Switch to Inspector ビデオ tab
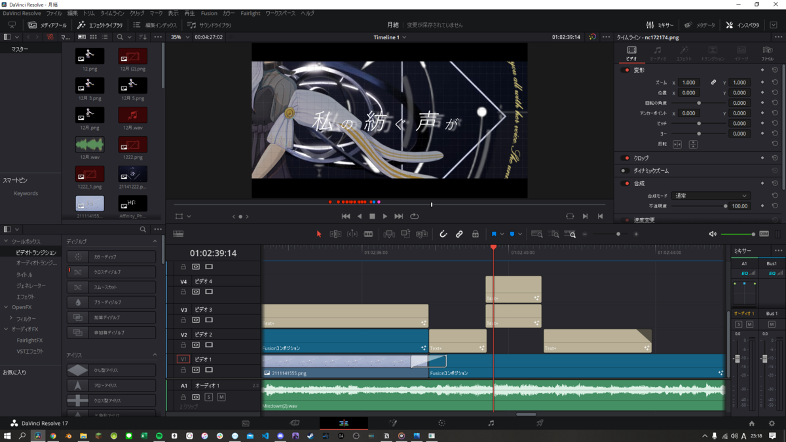 click(631, 54)
